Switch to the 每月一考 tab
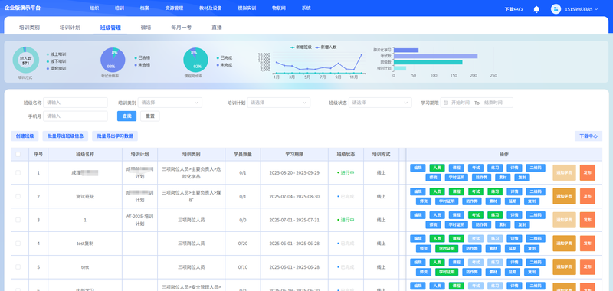613x291 pixels. pyautogui.click(x=182, y=28)
